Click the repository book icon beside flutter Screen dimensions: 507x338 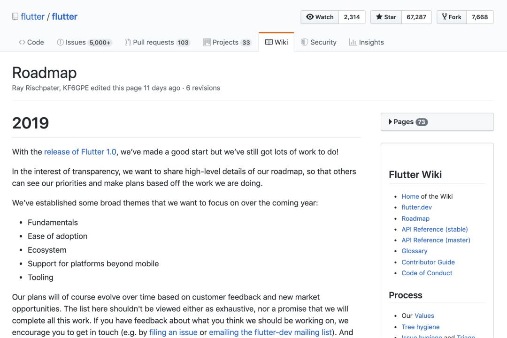pyautogui.click(x=15, y=16)
